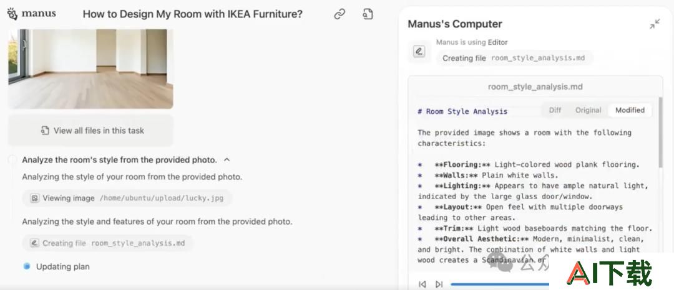
Task: Click the '# Room Style Analysis' heading
Action: click(x=462, y=111)
